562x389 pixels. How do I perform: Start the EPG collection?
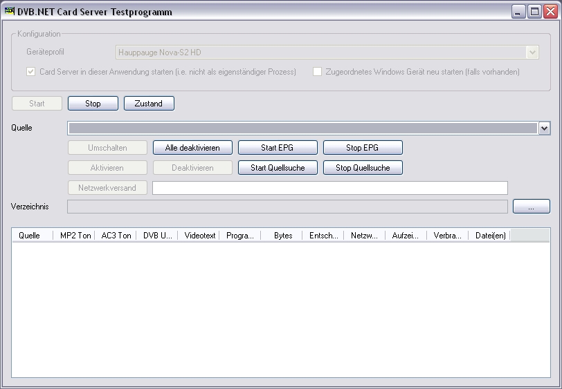[278, 148]
